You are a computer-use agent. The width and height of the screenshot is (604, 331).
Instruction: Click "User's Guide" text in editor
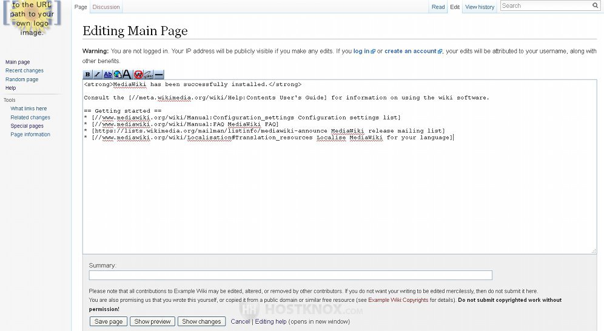(301, 98)
